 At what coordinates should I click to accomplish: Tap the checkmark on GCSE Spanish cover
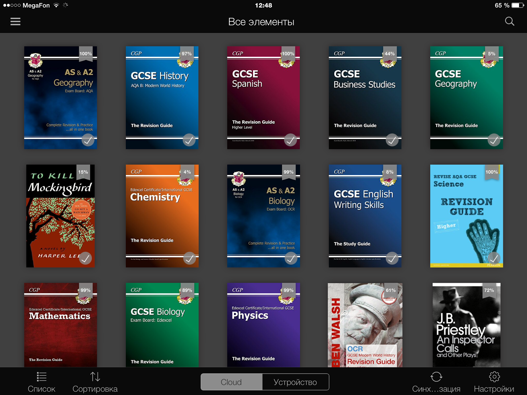click(291, 141)
